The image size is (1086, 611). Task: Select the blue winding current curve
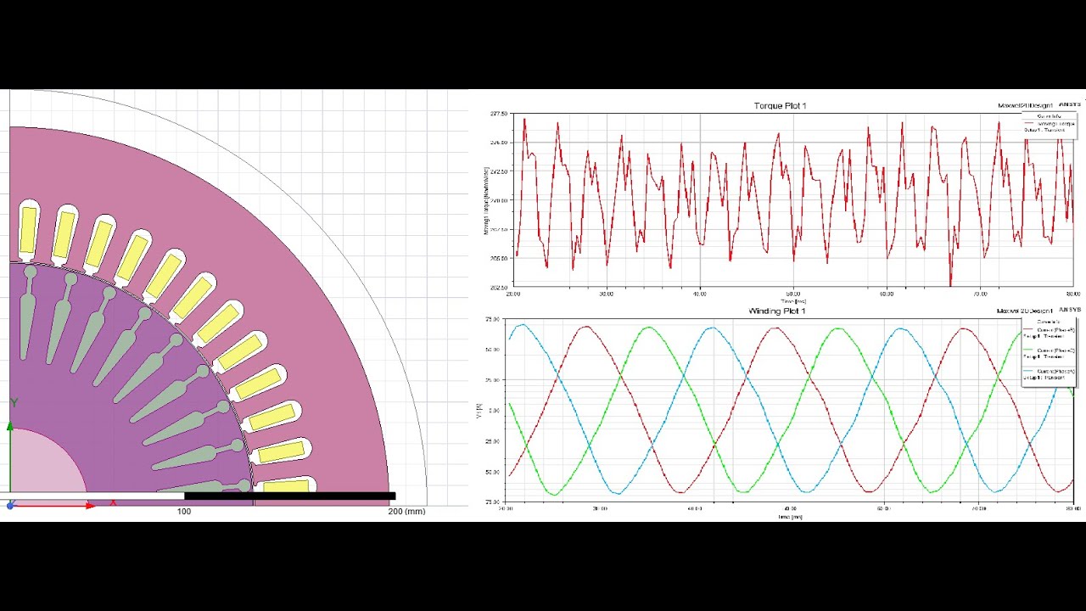click(714, 328)
